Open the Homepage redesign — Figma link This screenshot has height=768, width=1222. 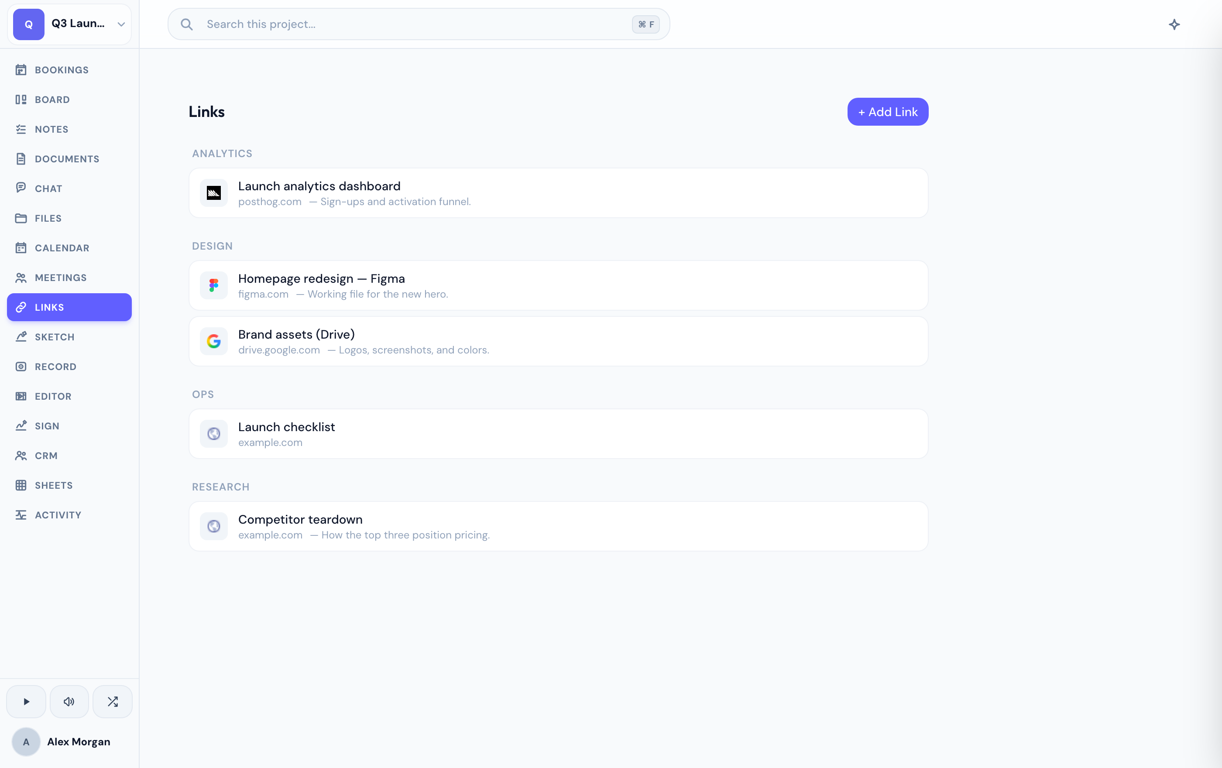[x=558, y=285]
